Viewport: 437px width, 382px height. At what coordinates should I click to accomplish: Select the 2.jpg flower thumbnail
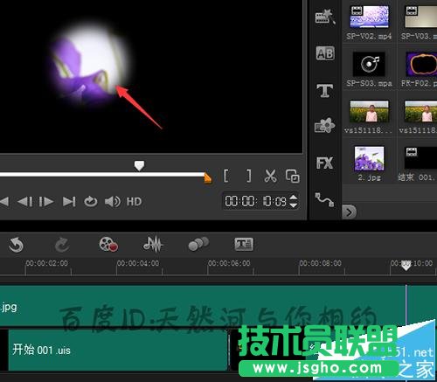click(x=369, y=158)
